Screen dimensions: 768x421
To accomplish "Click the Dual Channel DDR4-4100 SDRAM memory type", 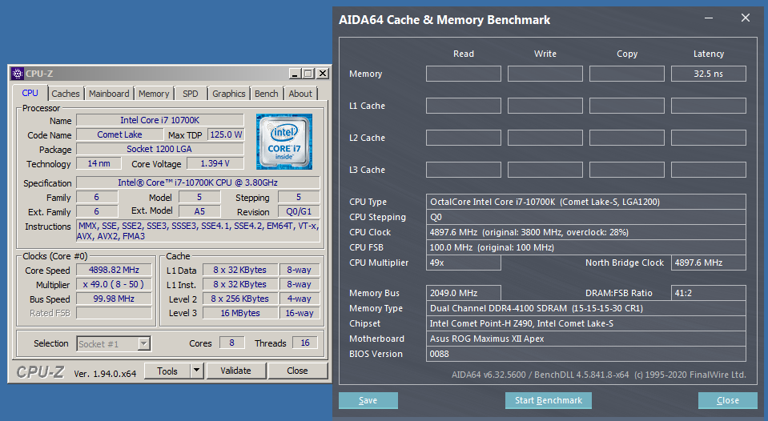I will [585, 308].
